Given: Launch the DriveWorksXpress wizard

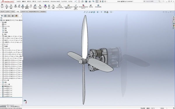Looking at the screenshot, I should tap(83, 7).
